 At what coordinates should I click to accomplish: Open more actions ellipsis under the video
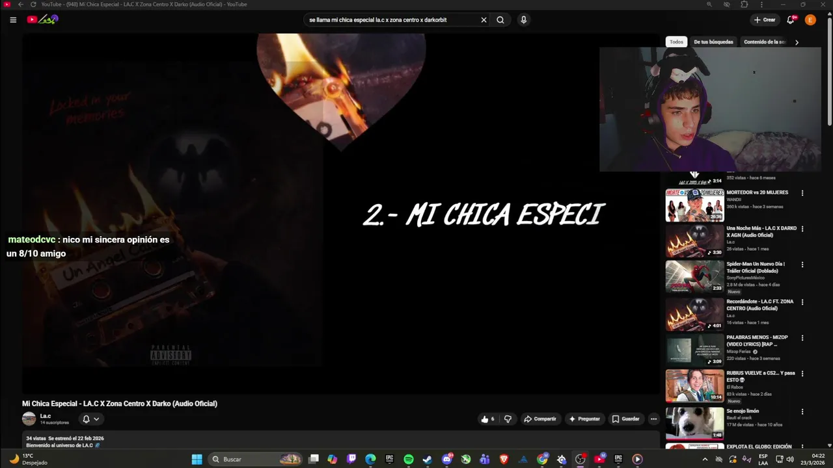coord(653,419)
